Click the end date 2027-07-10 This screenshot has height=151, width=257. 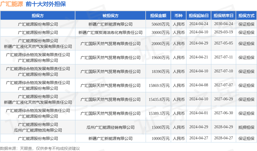(x=223, y=71)
